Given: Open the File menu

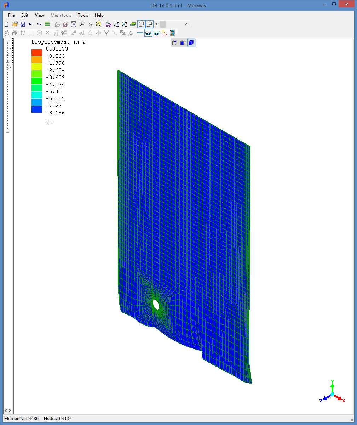Looking at the screenshot, I should (11, 15).
